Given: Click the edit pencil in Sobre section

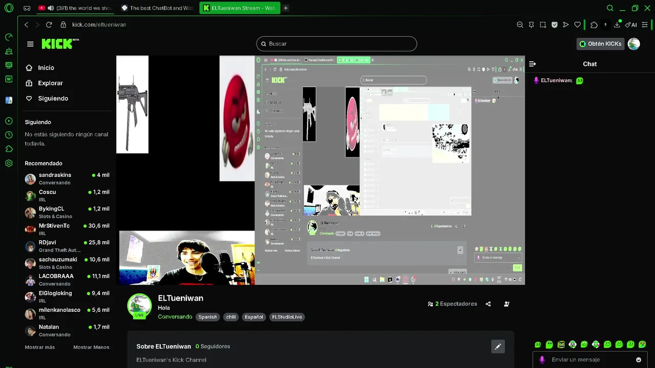Looking at the screenshot, I should pyautogui.click(x=498, y=347).
